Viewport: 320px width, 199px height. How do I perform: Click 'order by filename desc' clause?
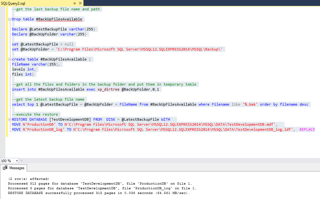284,104
